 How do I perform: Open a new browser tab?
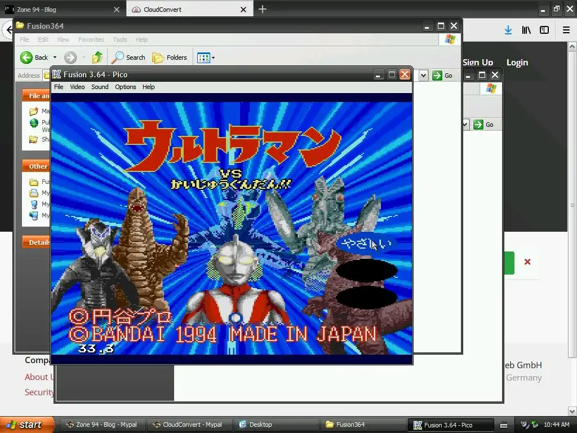(x=263, y=9)
